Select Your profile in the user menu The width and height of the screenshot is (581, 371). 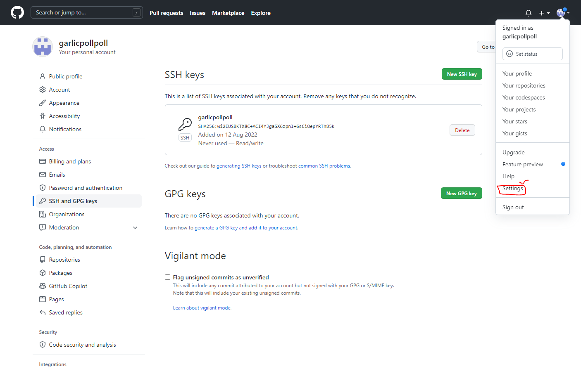[533, 73]
